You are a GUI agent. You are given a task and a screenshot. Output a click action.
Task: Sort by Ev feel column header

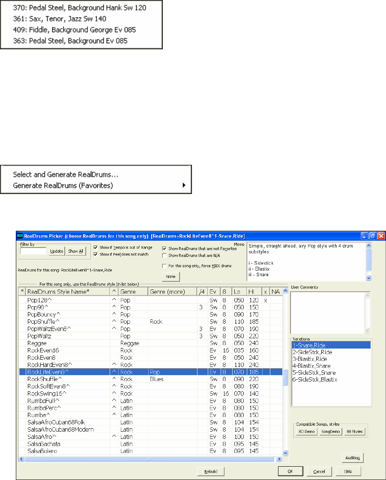point(214,292)
